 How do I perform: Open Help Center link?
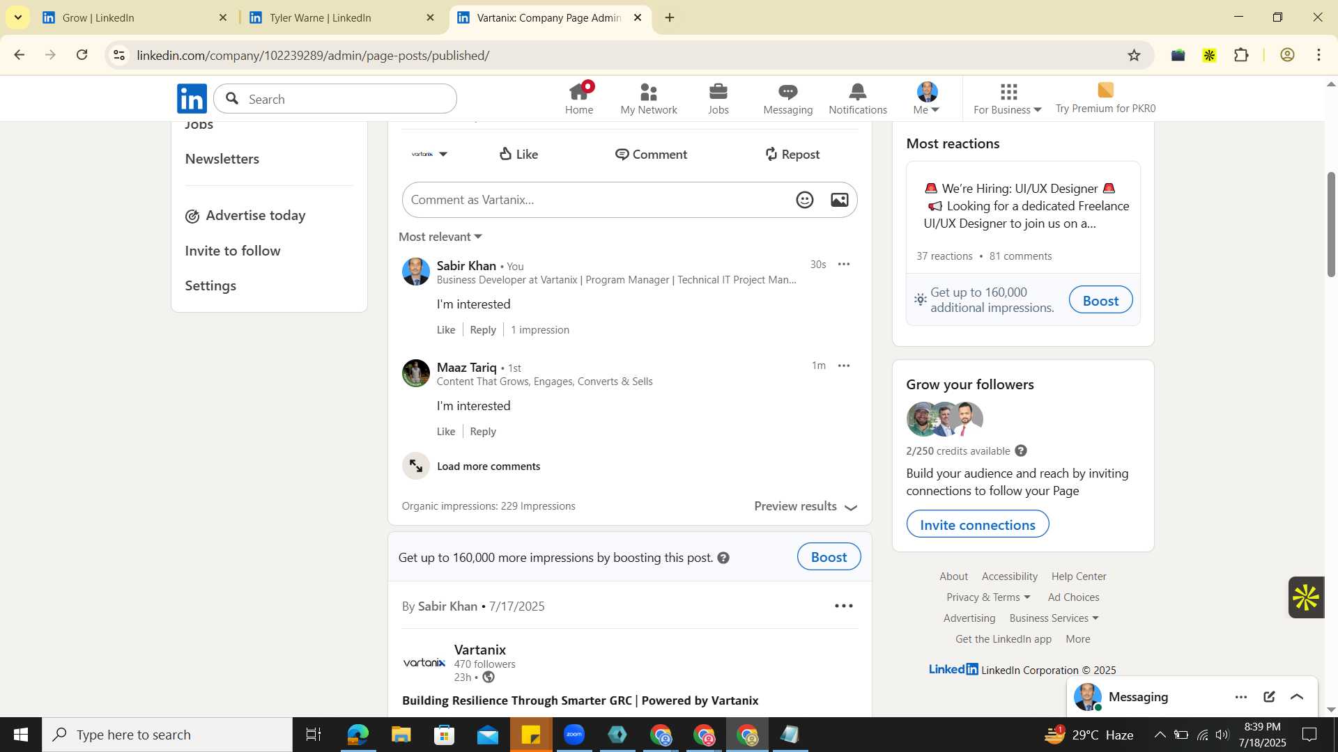1079,577
